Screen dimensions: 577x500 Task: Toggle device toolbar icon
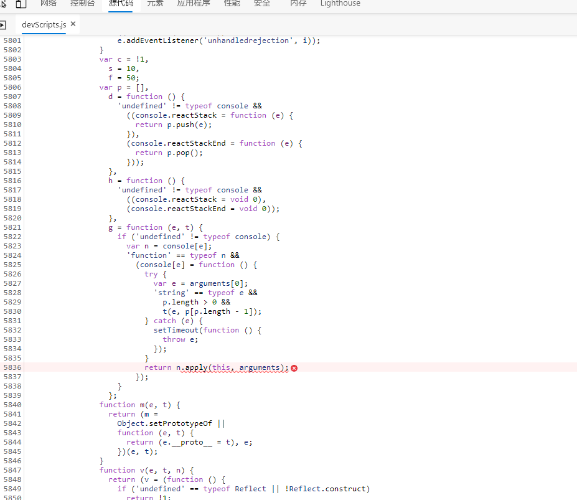pos(21,4)
